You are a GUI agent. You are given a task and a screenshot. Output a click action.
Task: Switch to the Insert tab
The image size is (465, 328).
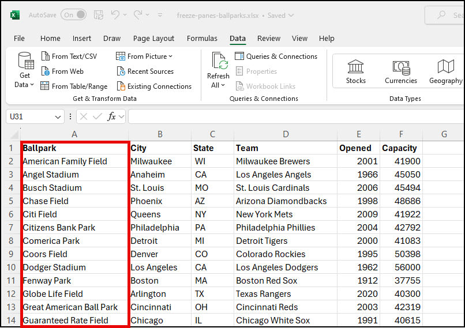click(82, 38)
